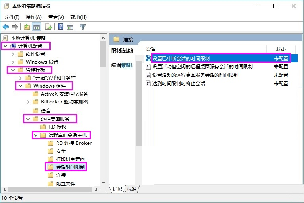
Task: Click the Up one level folder icon
Action: [27, 27]
